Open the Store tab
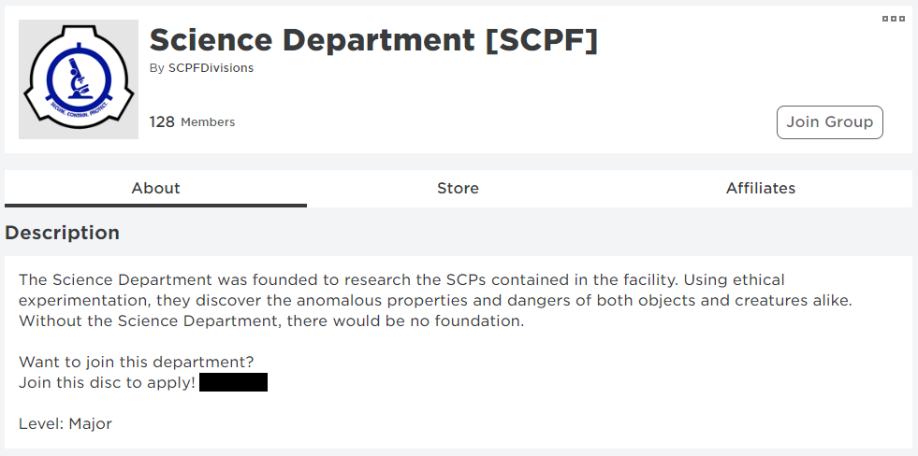Image resolution: width=918 pixels, height=456 pixels. tap(458, 188)
